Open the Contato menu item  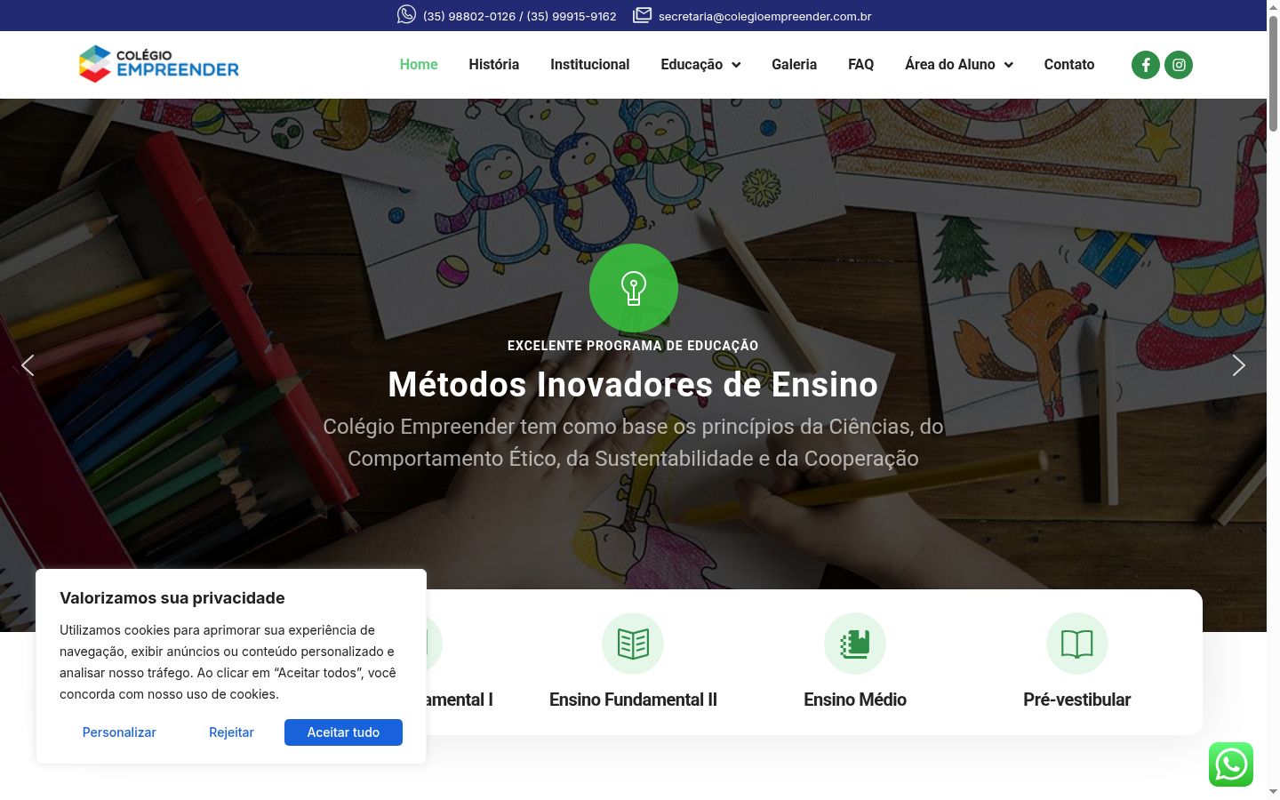tap(1069, 65)
